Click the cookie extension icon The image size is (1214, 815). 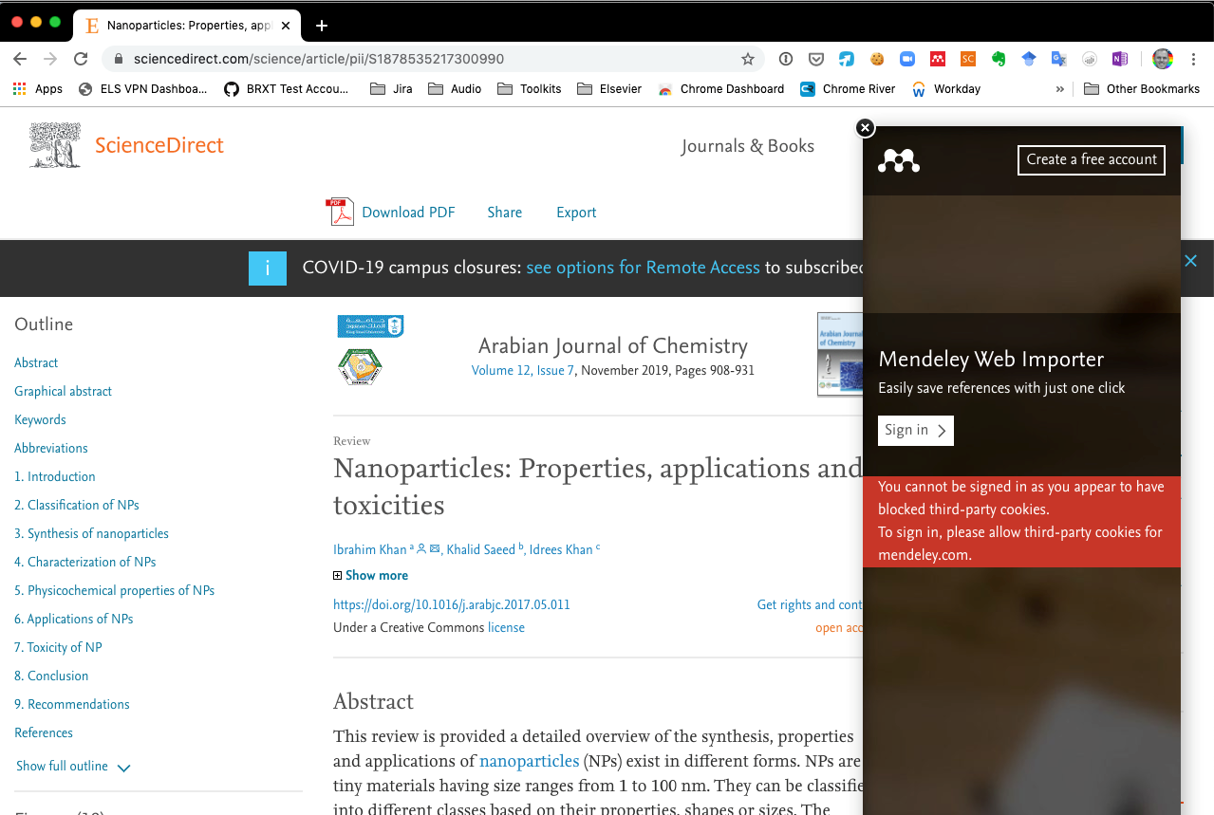(x=877, y=59)
